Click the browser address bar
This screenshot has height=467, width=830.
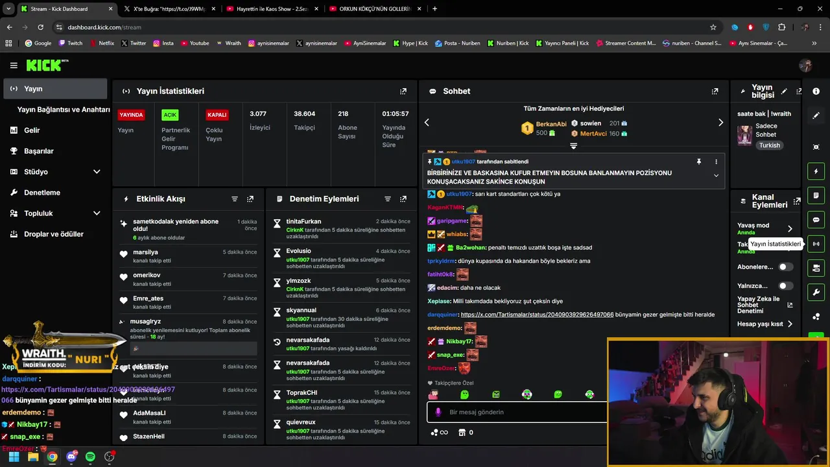coord(383,27)
